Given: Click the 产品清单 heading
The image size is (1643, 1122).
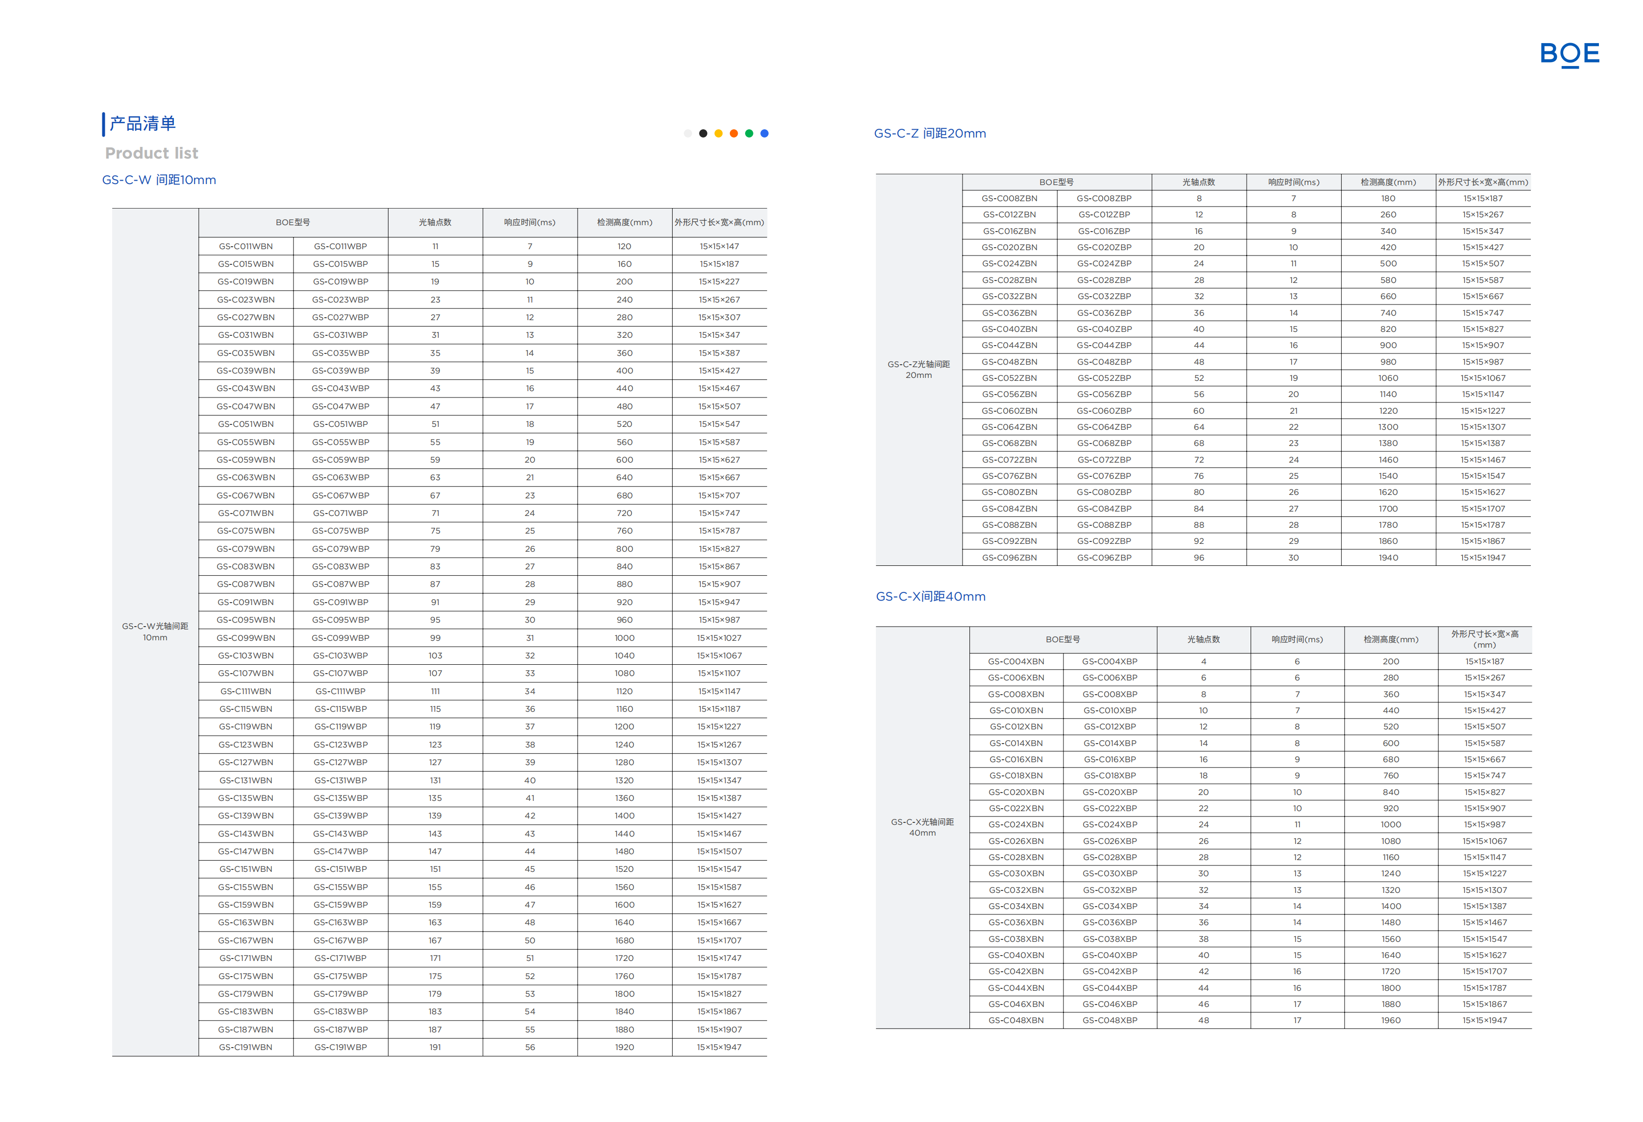Looking at the screenshot, I should [x=142, y=124].
